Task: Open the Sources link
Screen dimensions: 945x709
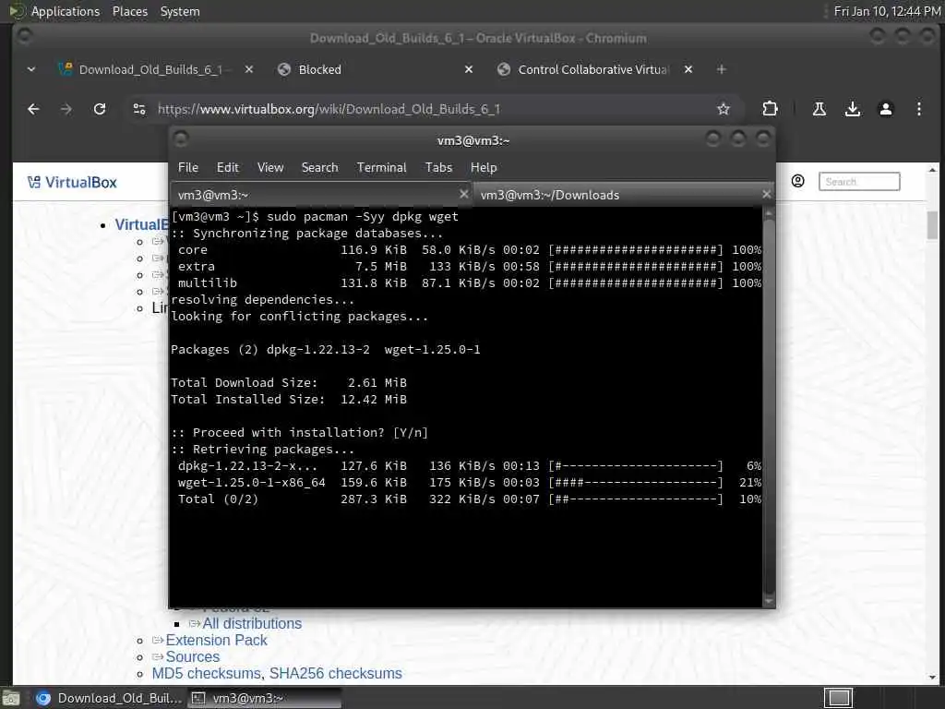Action: tap(192, 656)
